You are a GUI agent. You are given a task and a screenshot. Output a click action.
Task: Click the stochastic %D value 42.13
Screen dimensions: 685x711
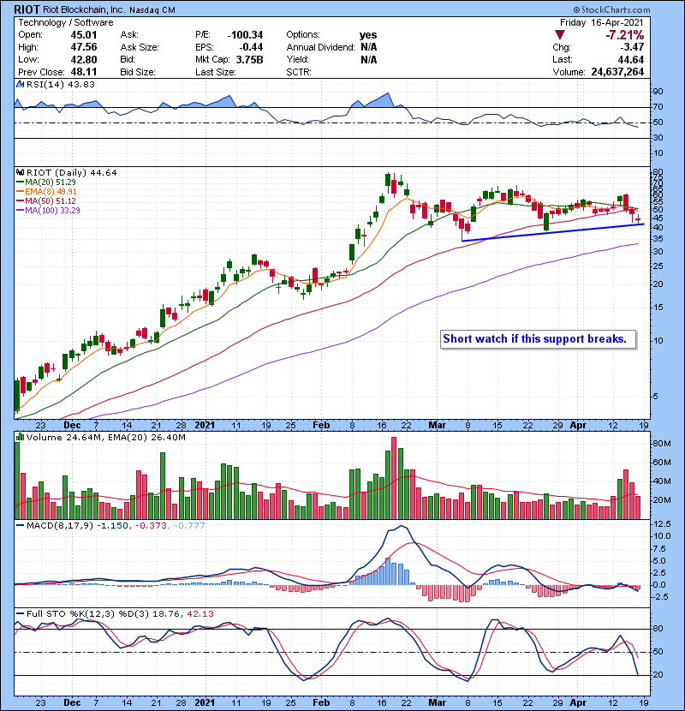tap(200, 613)
